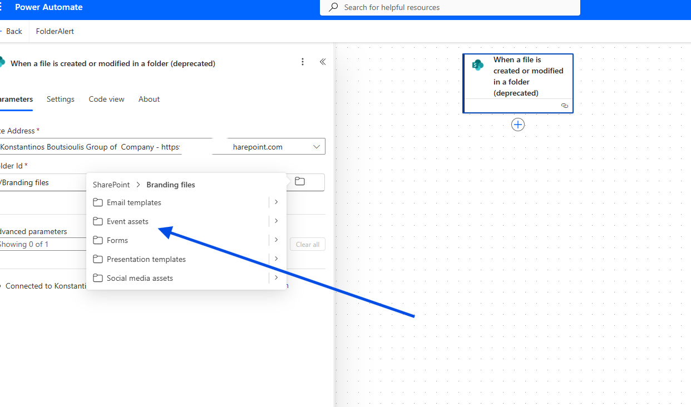Open the three-dot more options menu

(303, 62)
